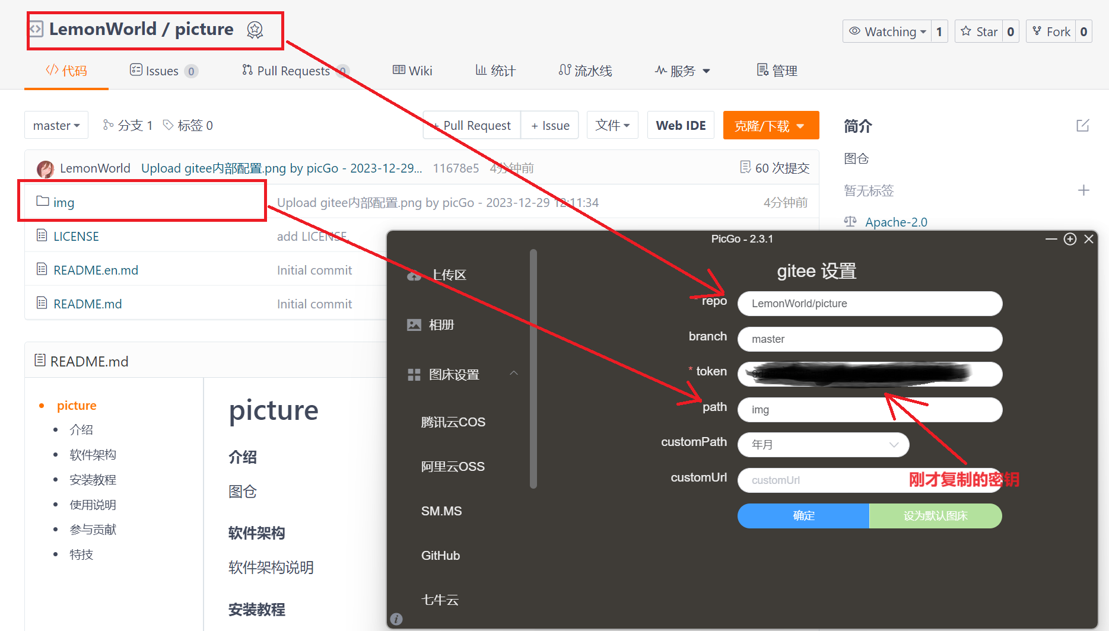
Task: Click the edit icon beside 简介
Action: click(x=1083, y=126)
